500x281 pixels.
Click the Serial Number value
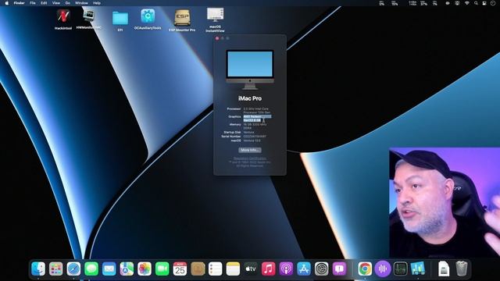coord(255,137)
